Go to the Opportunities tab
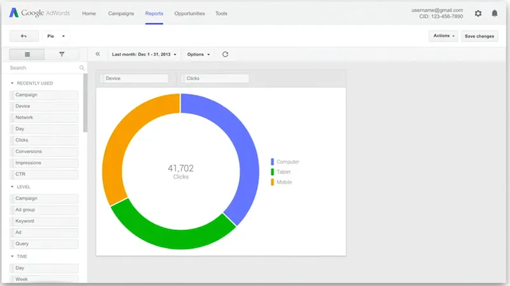The image size is (510, 286). click(188, 13)
